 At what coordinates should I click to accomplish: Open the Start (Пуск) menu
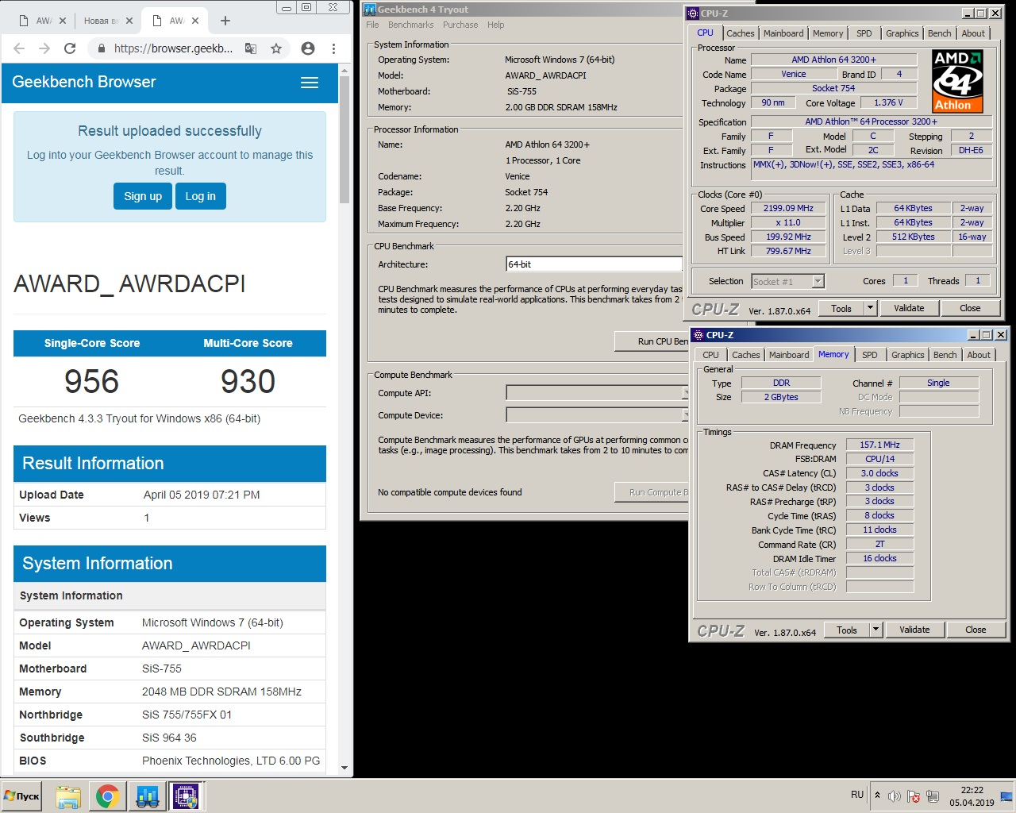pyautogui.click(x=23, y=796)
